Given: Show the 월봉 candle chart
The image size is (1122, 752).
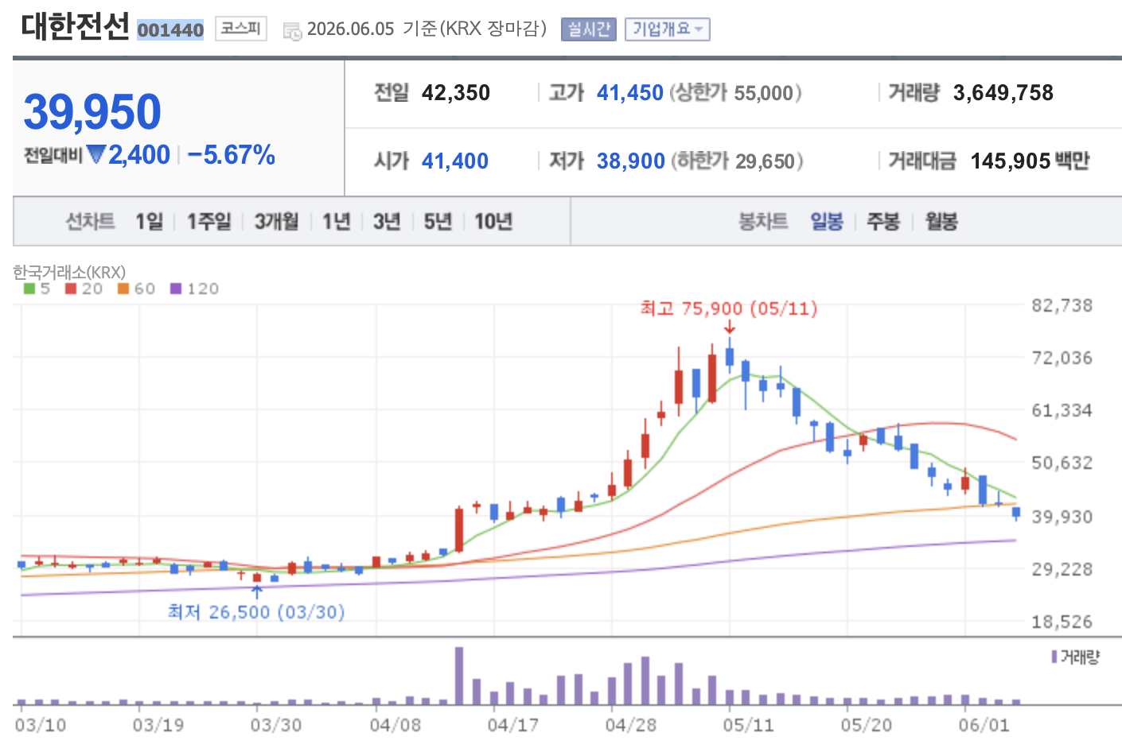Looking at the screenshot, I should [x=941, y=221].
